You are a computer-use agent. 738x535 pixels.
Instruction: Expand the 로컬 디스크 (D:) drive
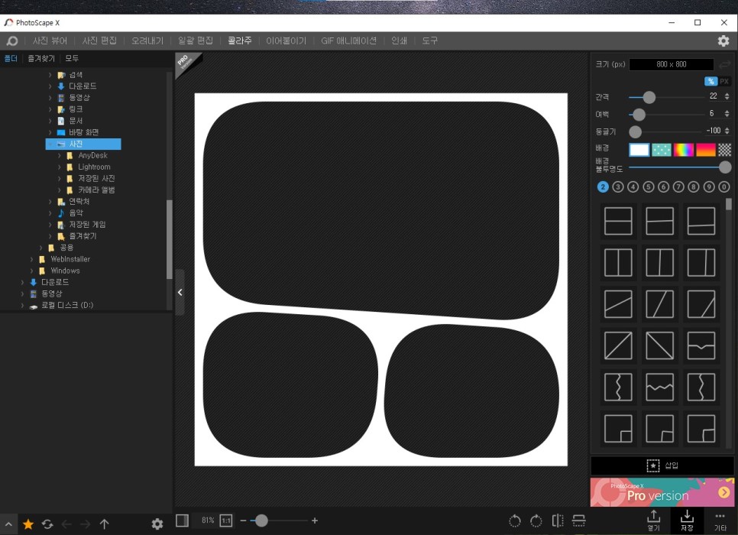pyautogui.click(x=22, y=305)
